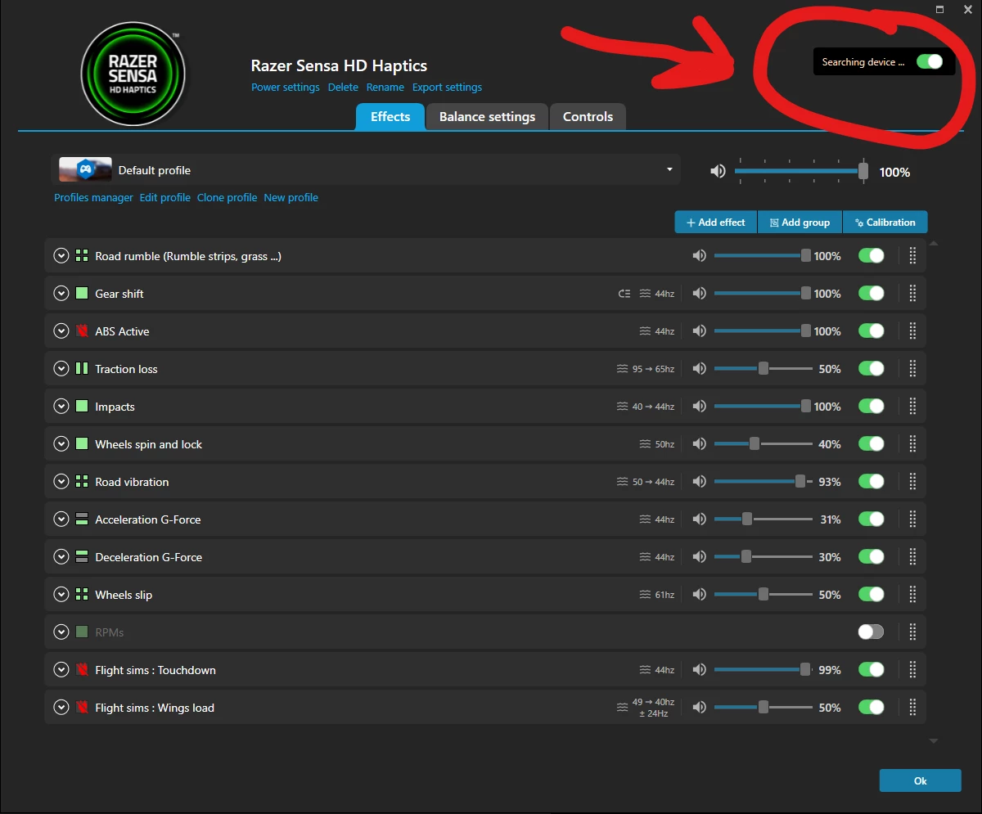982x814 pixels.
Task: Enable the RPMs effect toggle
Action: 871,632
